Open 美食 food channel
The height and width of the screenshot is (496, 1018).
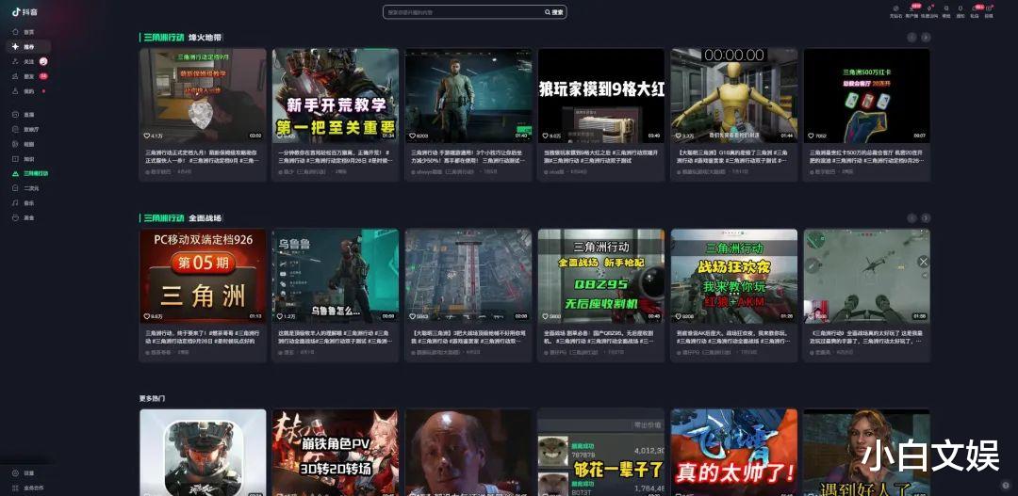[24, 217]
